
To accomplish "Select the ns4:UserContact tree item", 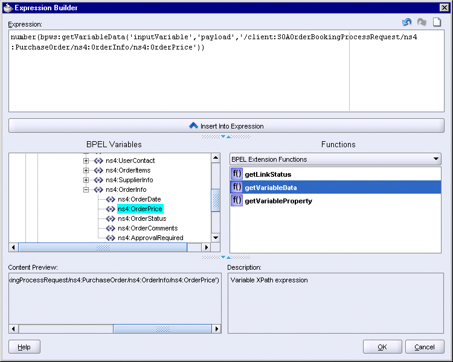I will 130,160.
